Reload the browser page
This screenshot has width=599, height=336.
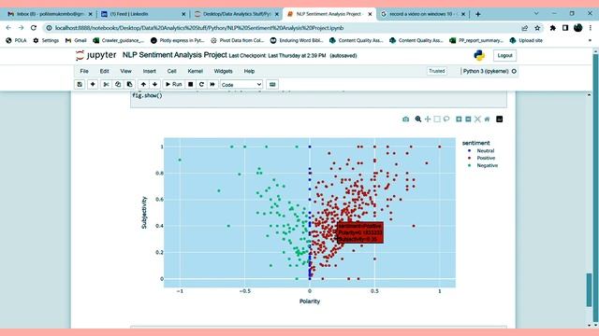point(34,28)
